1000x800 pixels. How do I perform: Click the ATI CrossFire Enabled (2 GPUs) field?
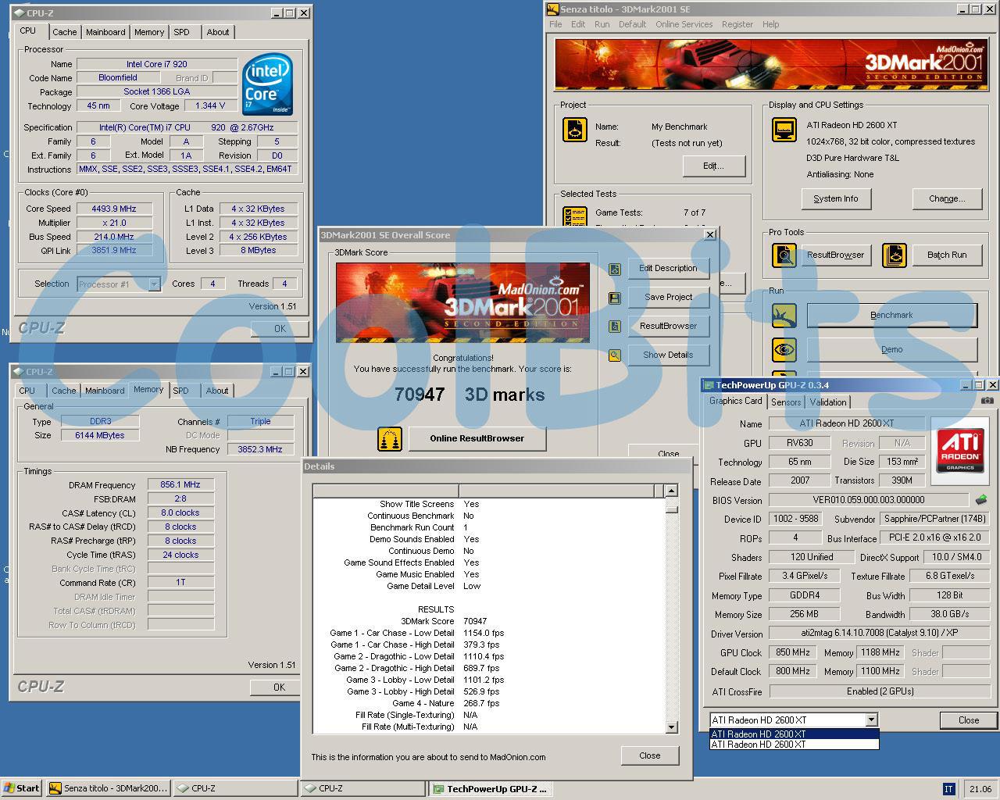click(879, 691)
